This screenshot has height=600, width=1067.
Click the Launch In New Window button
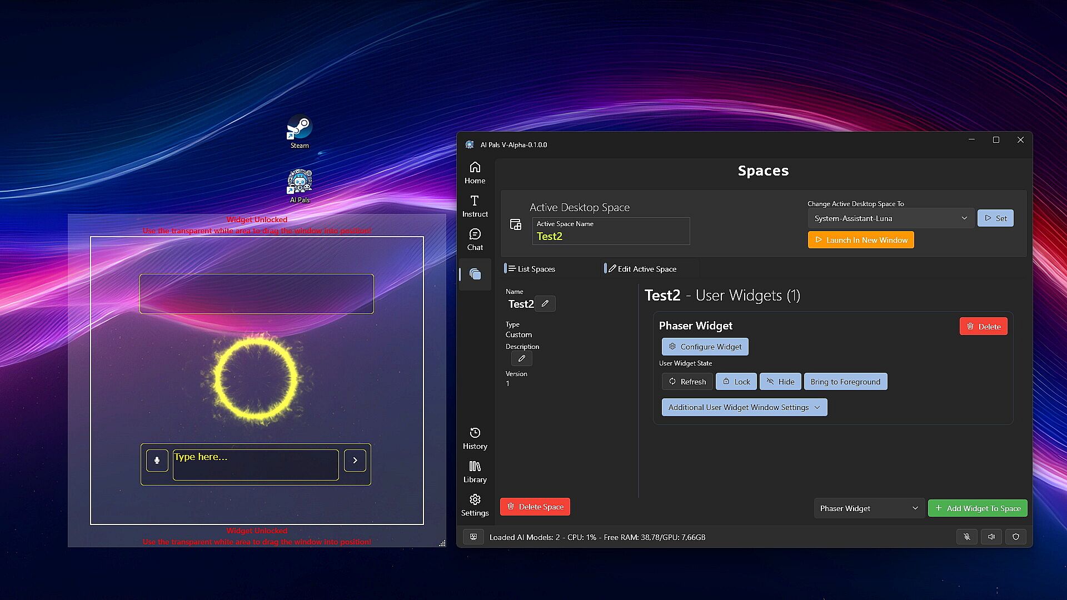(861, 240)
